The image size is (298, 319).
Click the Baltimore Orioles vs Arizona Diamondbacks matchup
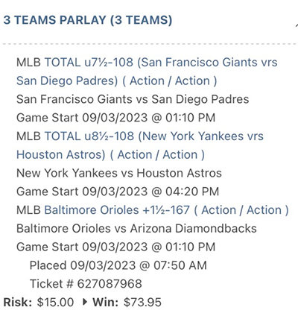(x=136, y=229)
